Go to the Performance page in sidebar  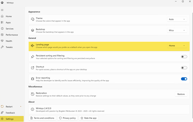click(x=12, y=35)
